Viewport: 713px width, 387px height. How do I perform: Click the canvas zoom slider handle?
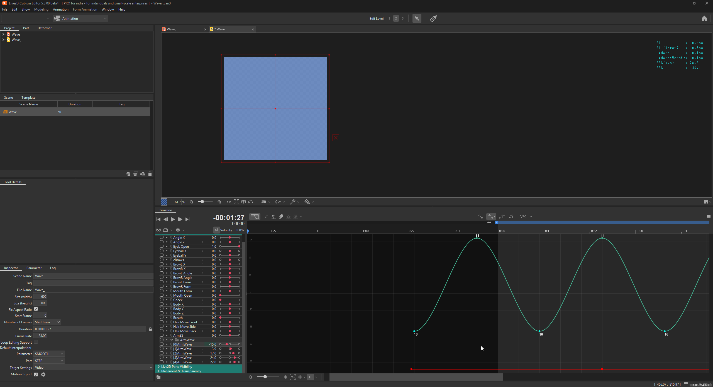click(x=202, y=202)
